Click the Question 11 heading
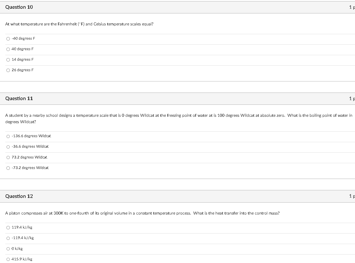355x263 pixels. coord(19,98)
